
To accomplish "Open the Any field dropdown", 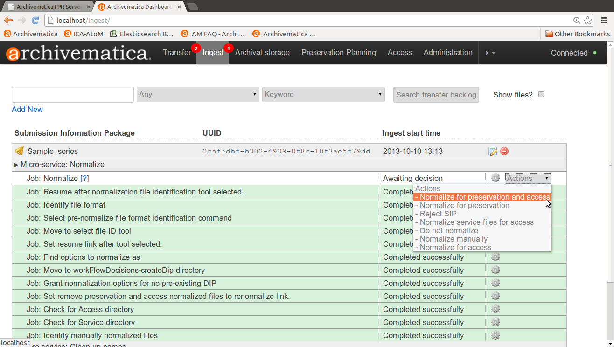I will [198, 94].
